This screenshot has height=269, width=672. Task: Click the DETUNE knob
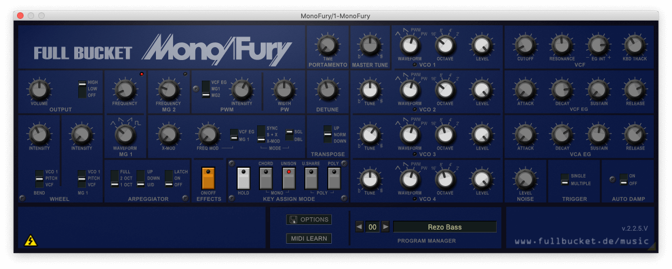click(x=327, y=89)
